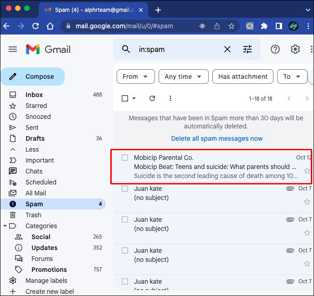Open the select dropdown arrow beside checkbox
Image resolution: width=314 pixels, height=296 pixels.
coord(134,98)
